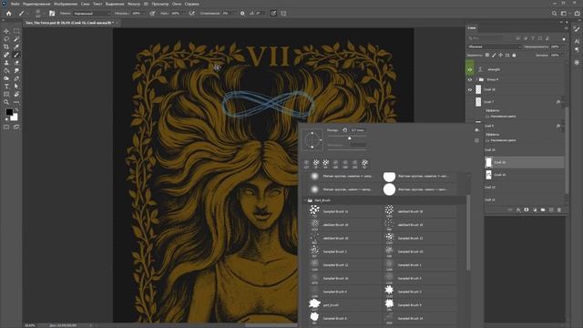Toggle lock position in Layers panel

(500, 55)
